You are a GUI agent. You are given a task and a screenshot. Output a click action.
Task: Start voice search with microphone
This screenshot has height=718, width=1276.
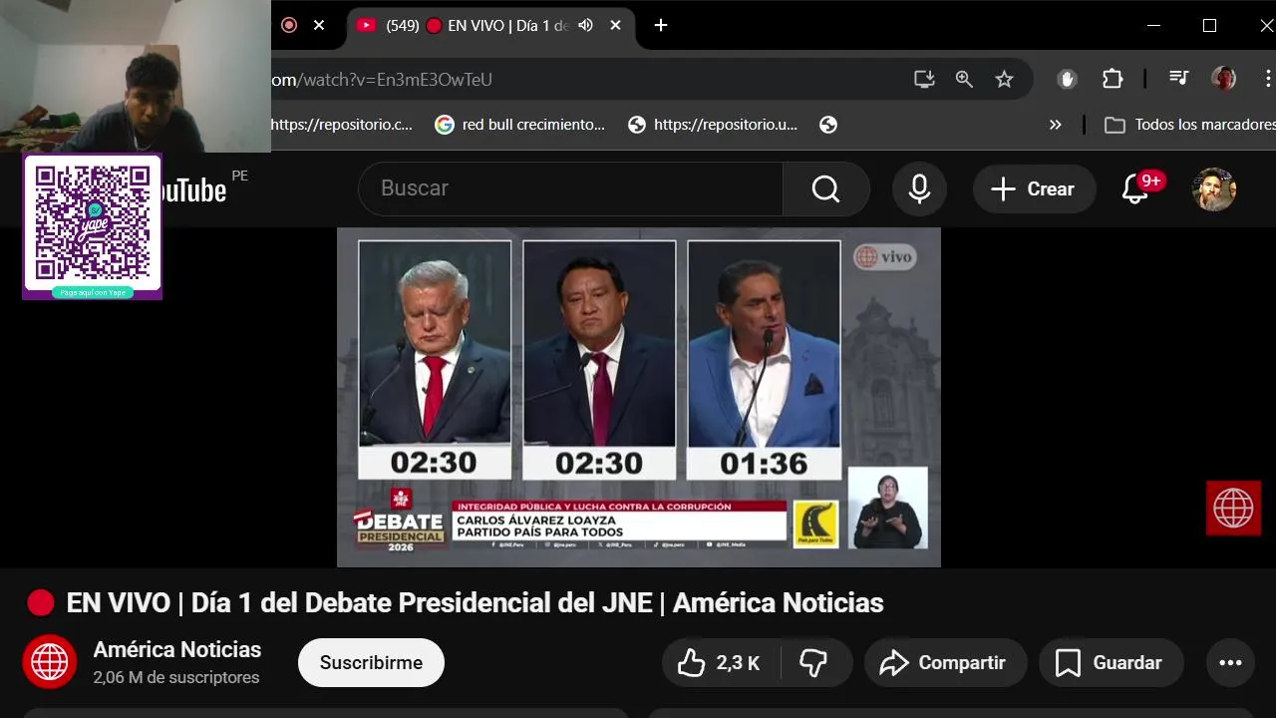click(919, 188)
